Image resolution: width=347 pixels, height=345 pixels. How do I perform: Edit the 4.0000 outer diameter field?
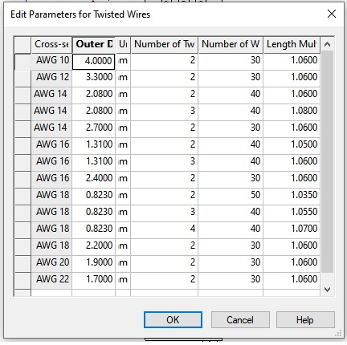tap(94, 61)
